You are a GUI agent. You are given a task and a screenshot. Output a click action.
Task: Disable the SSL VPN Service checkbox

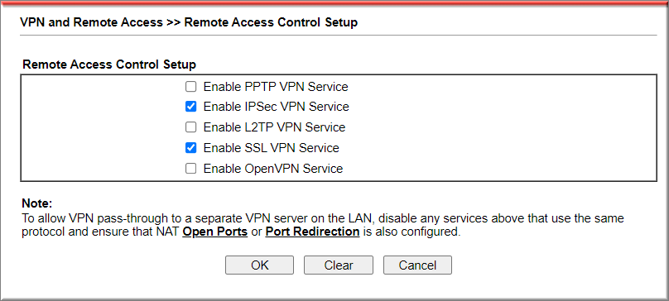point(190,148)
